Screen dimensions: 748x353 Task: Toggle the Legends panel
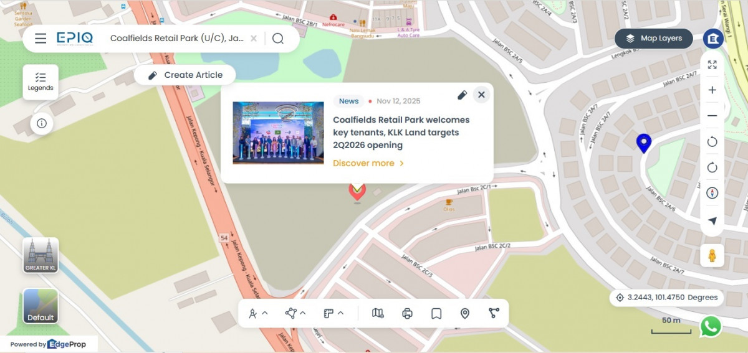[x=41, y=82]
